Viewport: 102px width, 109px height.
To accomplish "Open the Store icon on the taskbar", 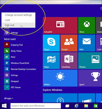I will click(x=96, y=106).
